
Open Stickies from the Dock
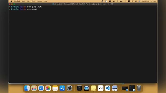(93, 88)
